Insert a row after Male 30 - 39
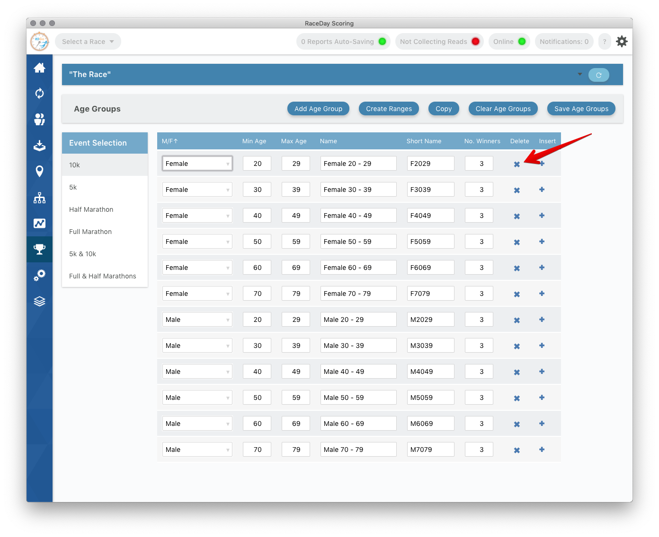This screenshot has height=537, width=659. point(542,346)
